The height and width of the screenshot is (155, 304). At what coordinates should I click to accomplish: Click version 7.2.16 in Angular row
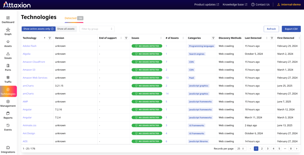click(x=58, y=110)
